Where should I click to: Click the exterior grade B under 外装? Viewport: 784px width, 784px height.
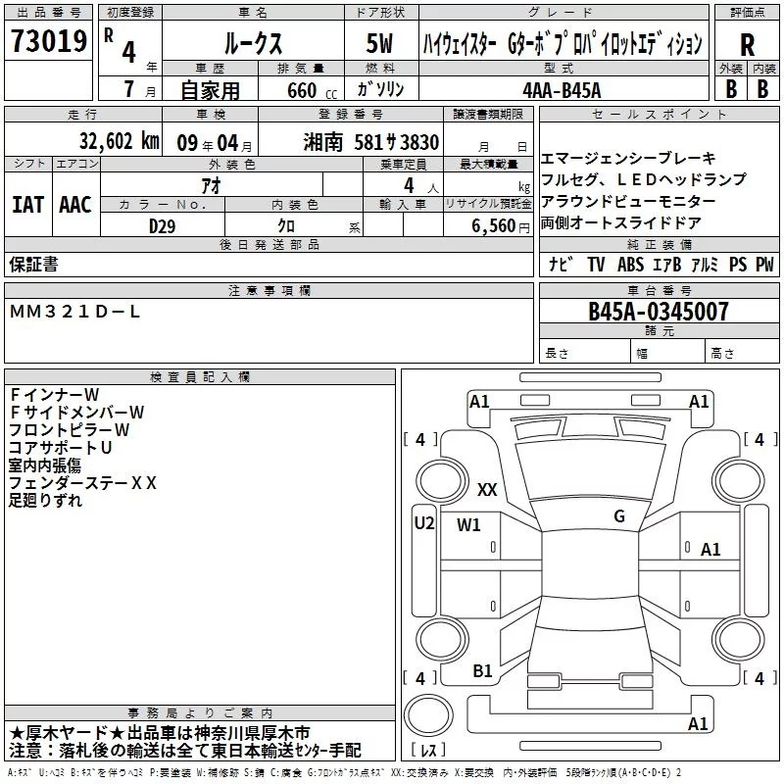pyautogui.click(x=731, y=89)
